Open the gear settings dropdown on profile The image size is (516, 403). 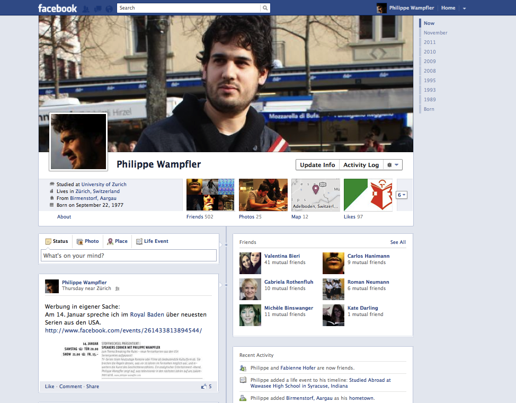pos(393,165)
